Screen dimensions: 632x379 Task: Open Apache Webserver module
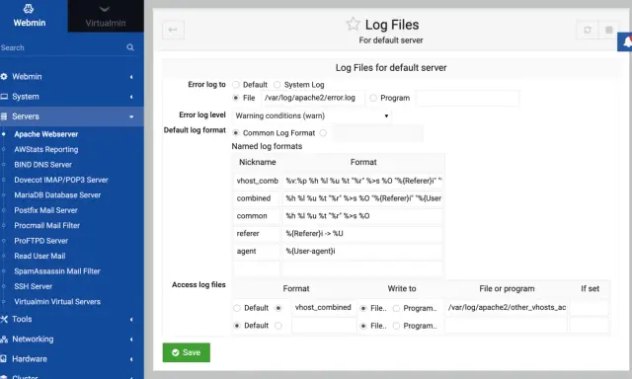pyautogui.click(x=46, y=134)
